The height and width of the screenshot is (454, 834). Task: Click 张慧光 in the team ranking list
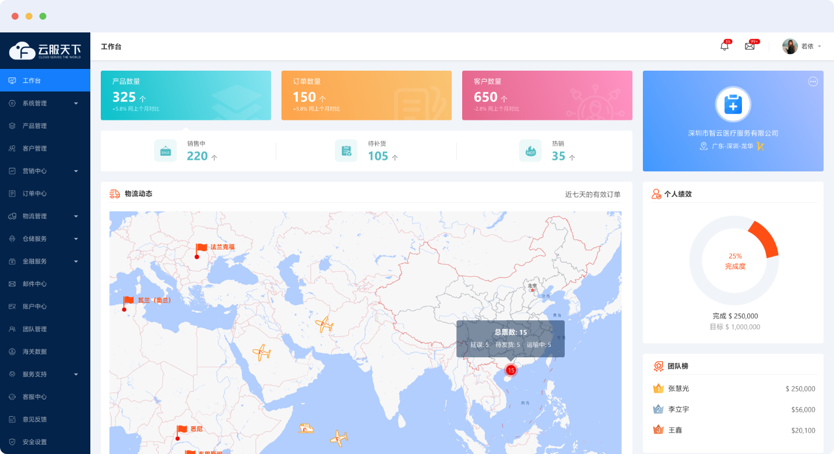click(678, 389)
